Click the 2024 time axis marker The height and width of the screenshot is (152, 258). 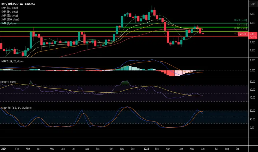[4, 149]
